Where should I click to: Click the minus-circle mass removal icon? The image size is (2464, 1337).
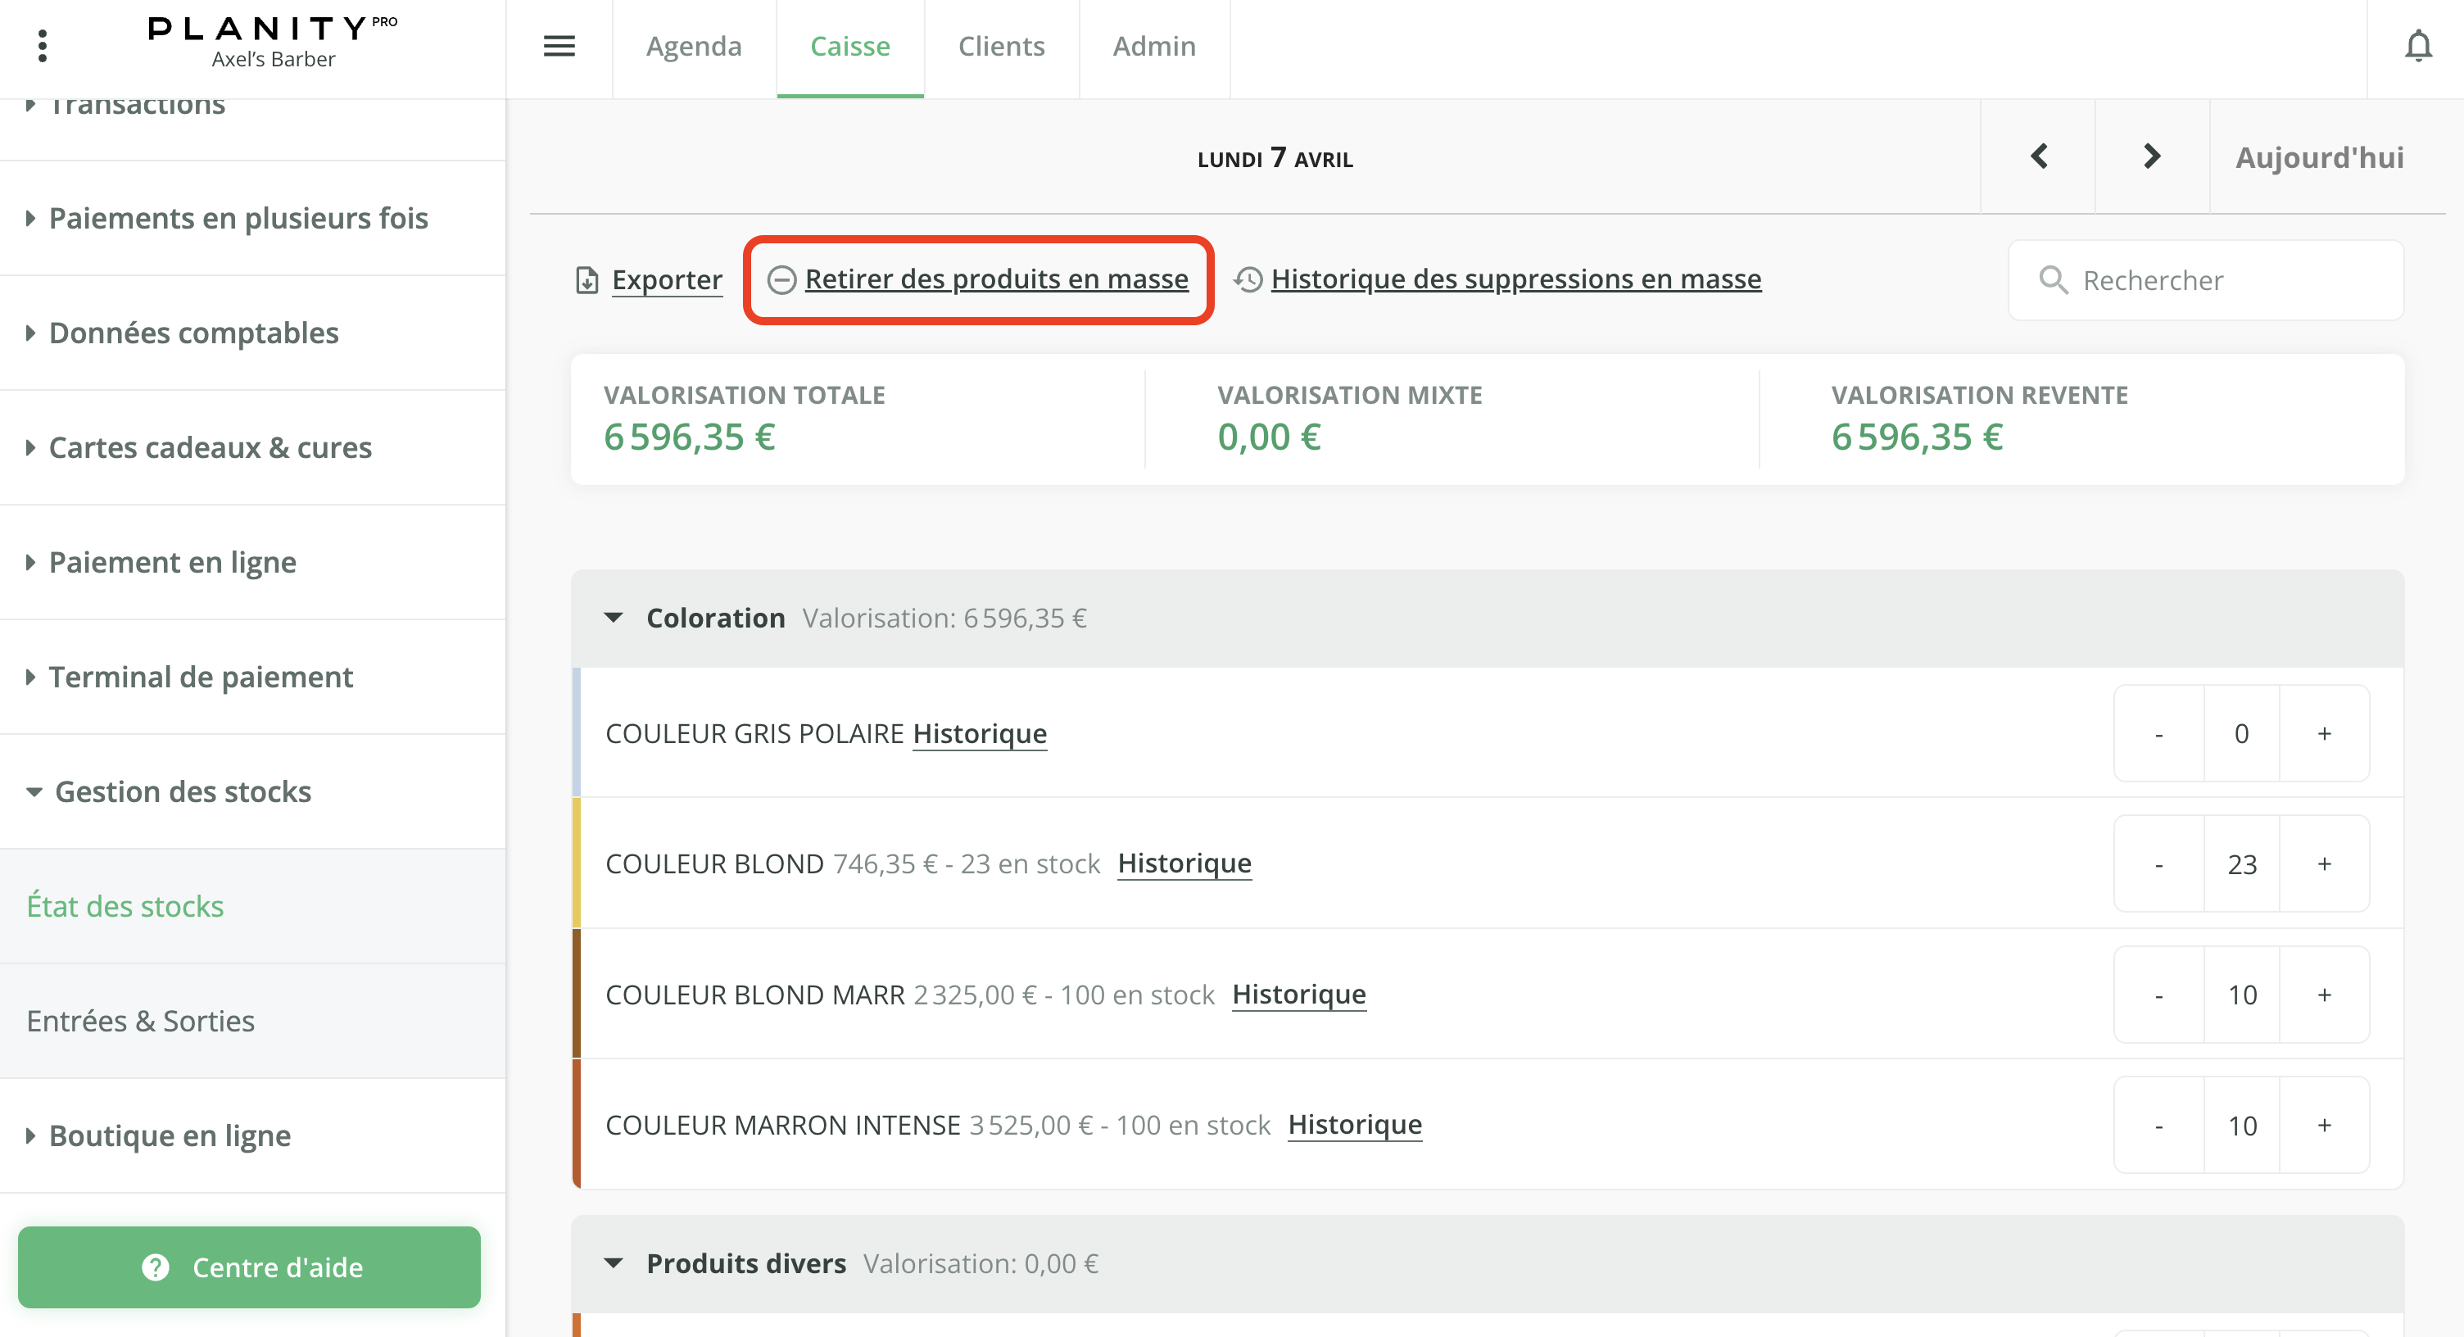click(x=781, y=279)
